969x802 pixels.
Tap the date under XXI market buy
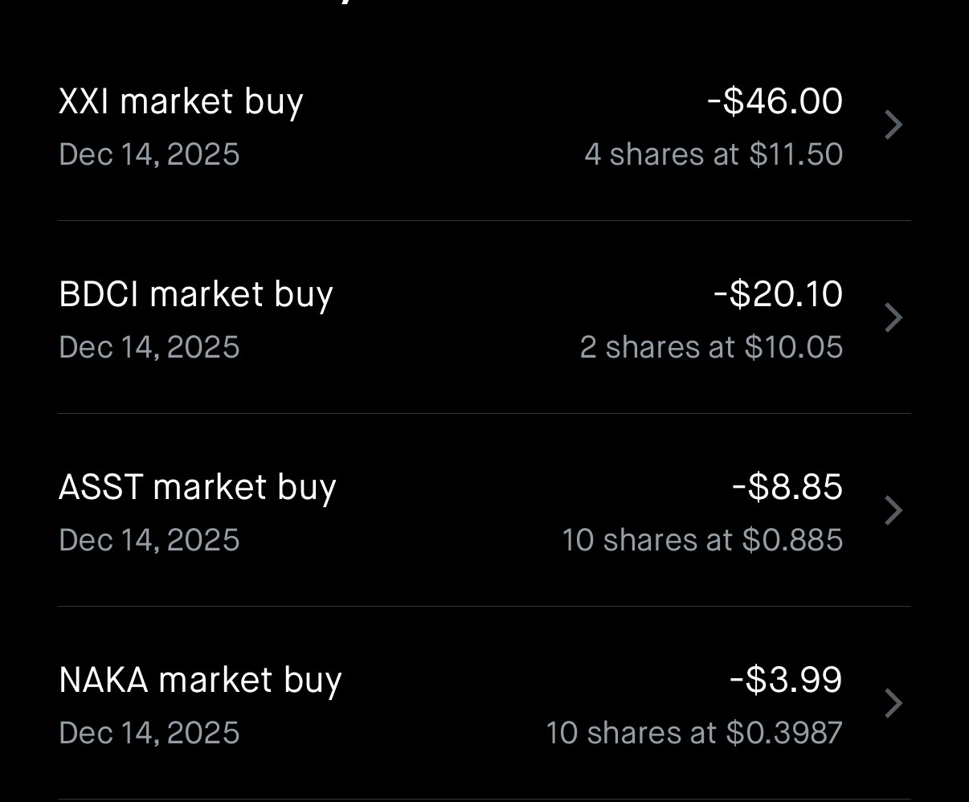tap(149, 154)
